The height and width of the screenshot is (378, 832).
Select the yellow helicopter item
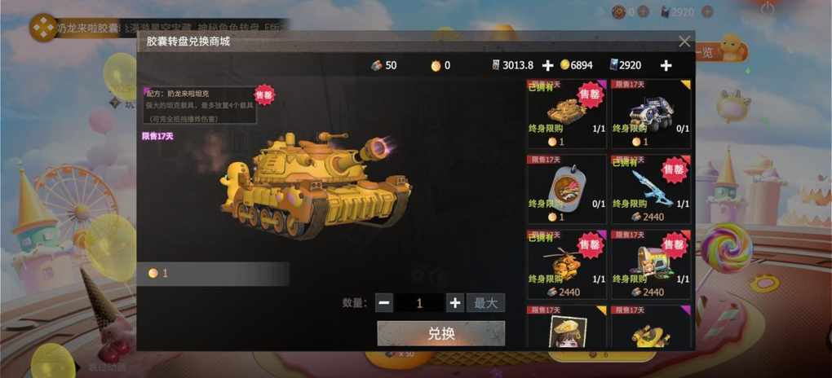566,265
